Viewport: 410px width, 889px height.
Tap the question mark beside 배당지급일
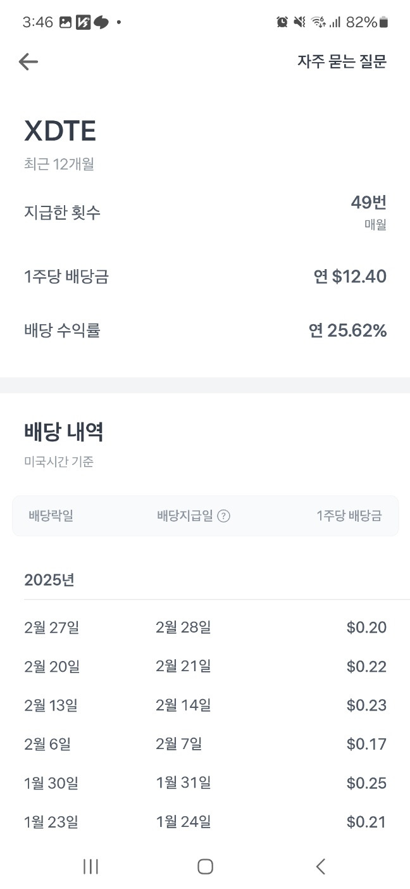tap(223, 516)
